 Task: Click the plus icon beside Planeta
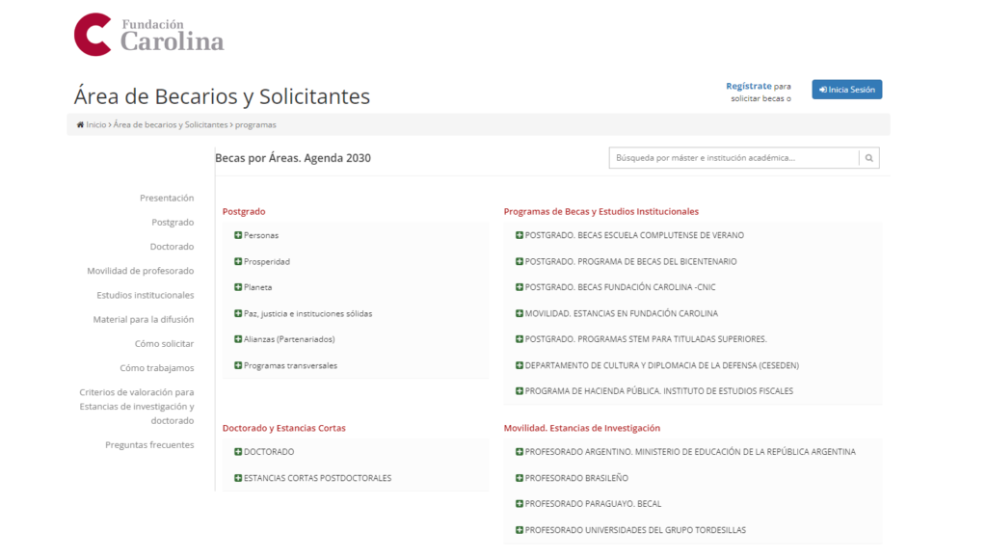[x=238, y=287]
